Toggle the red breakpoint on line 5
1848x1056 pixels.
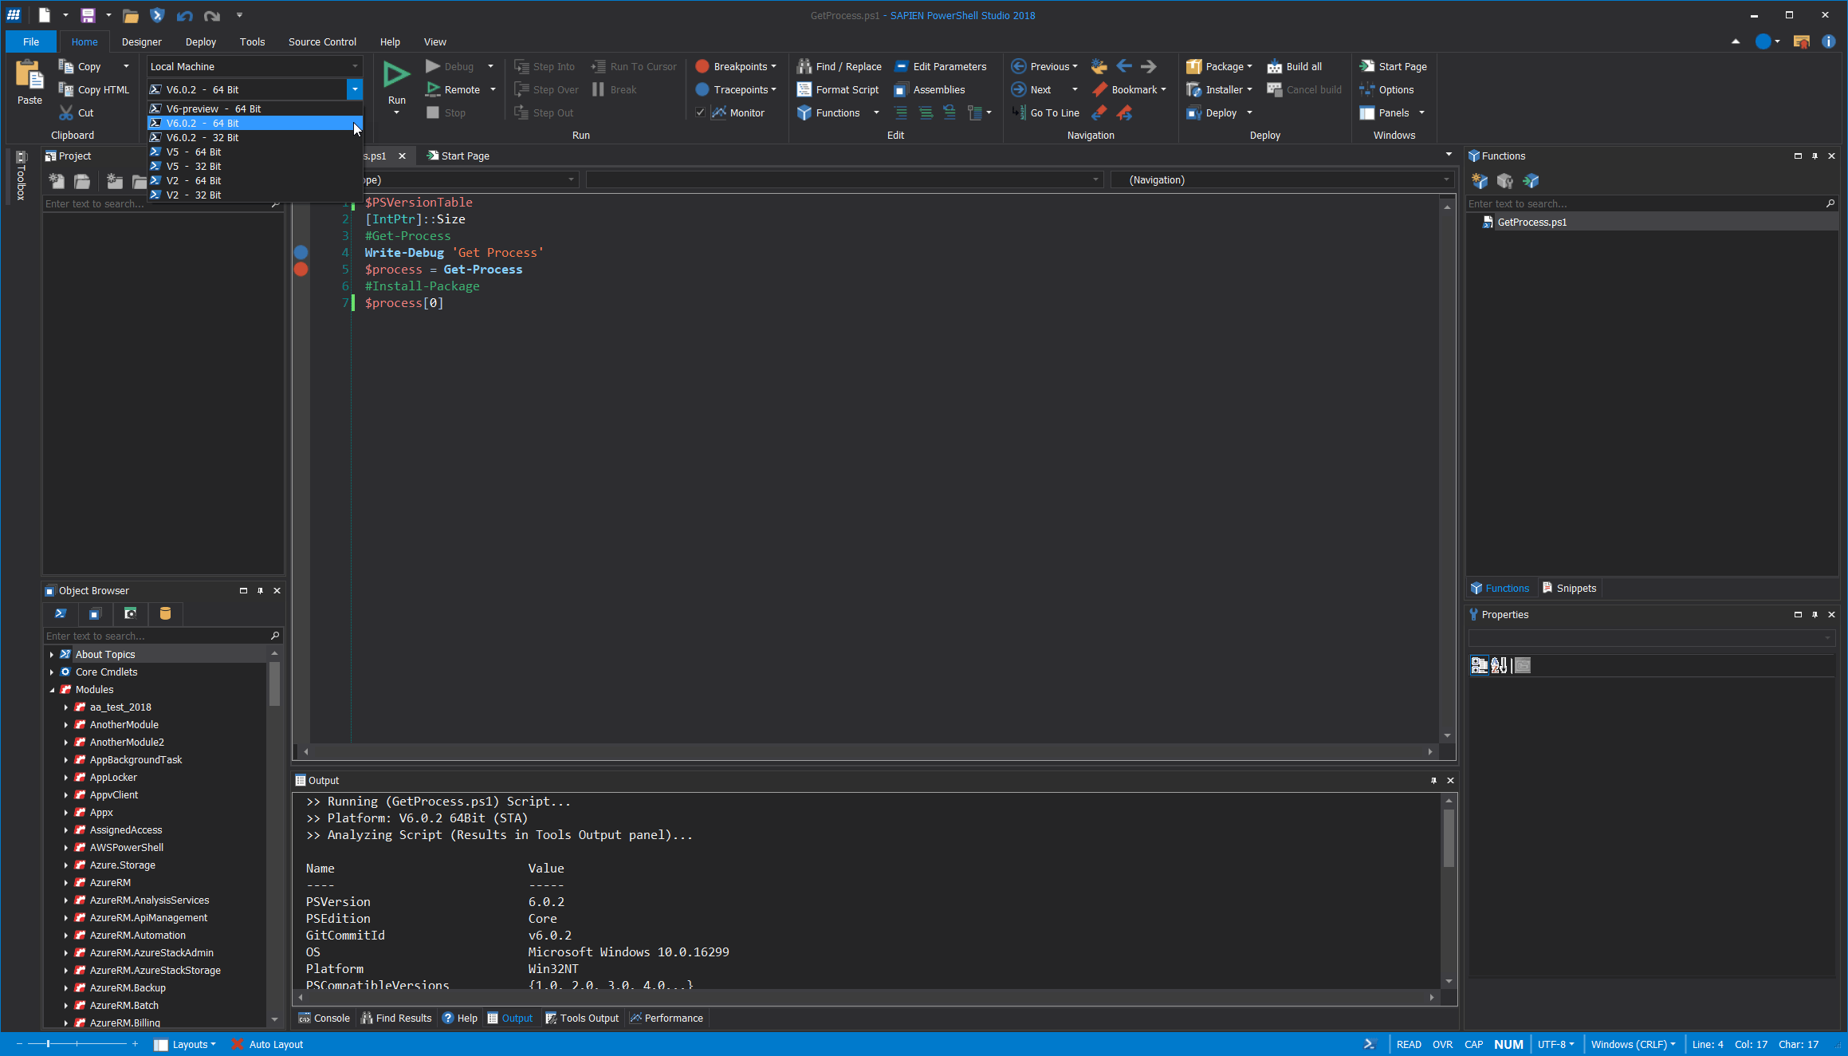(x=301, y=269)
